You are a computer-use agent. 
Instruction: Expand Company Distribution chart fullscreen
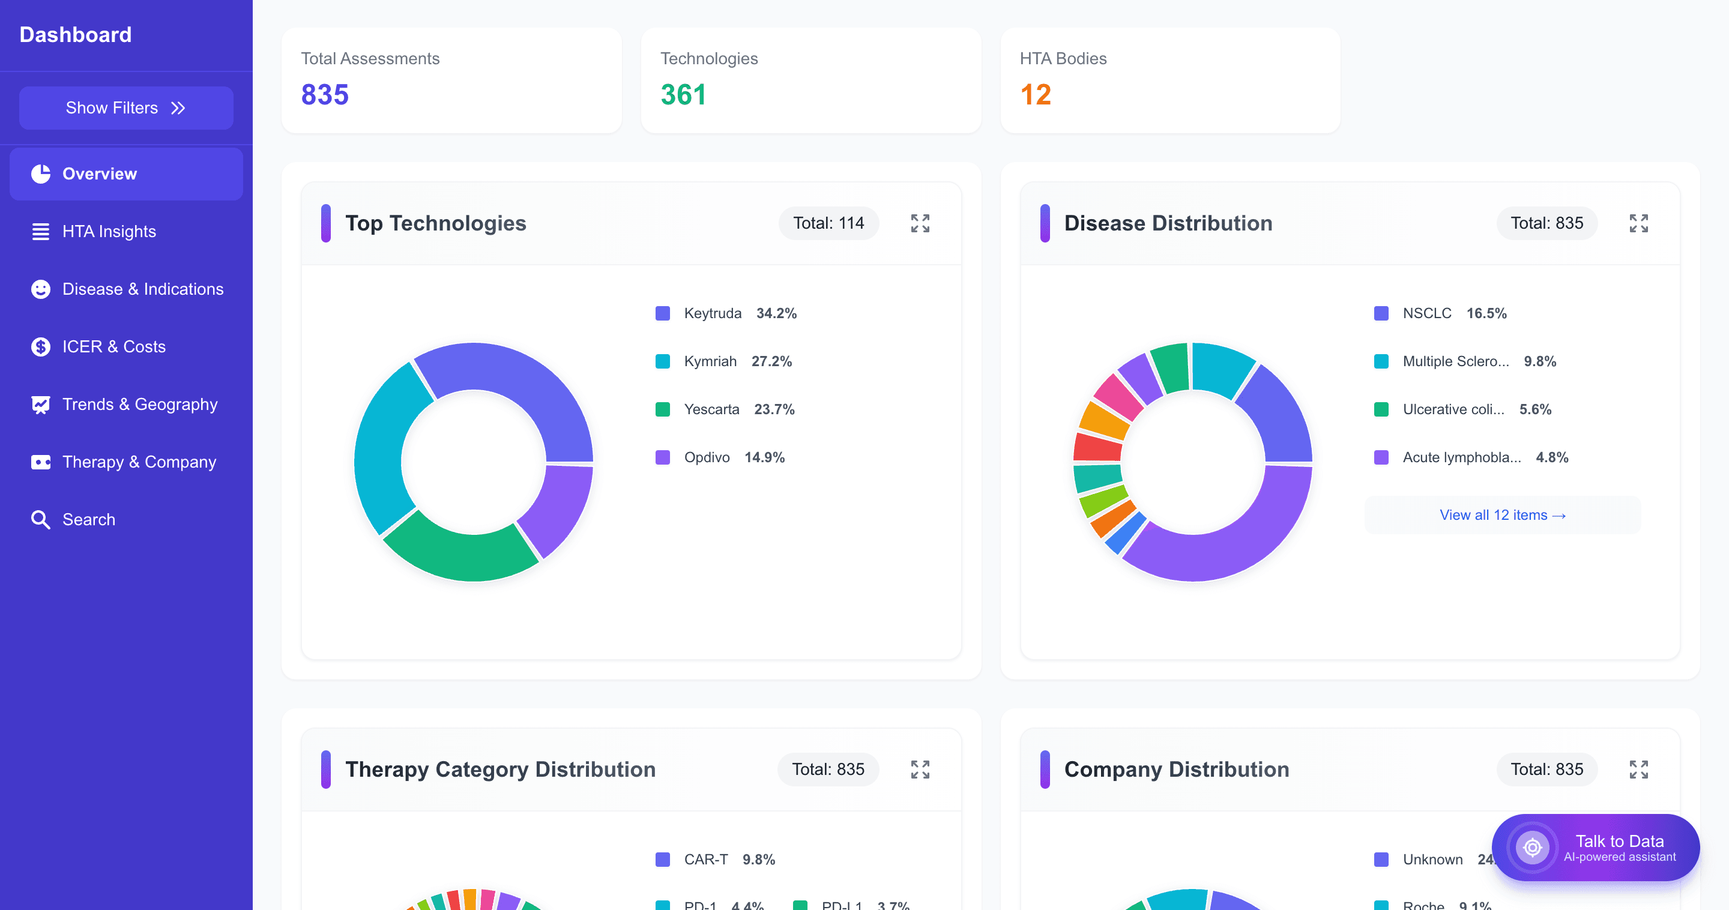coord(1638,770)
